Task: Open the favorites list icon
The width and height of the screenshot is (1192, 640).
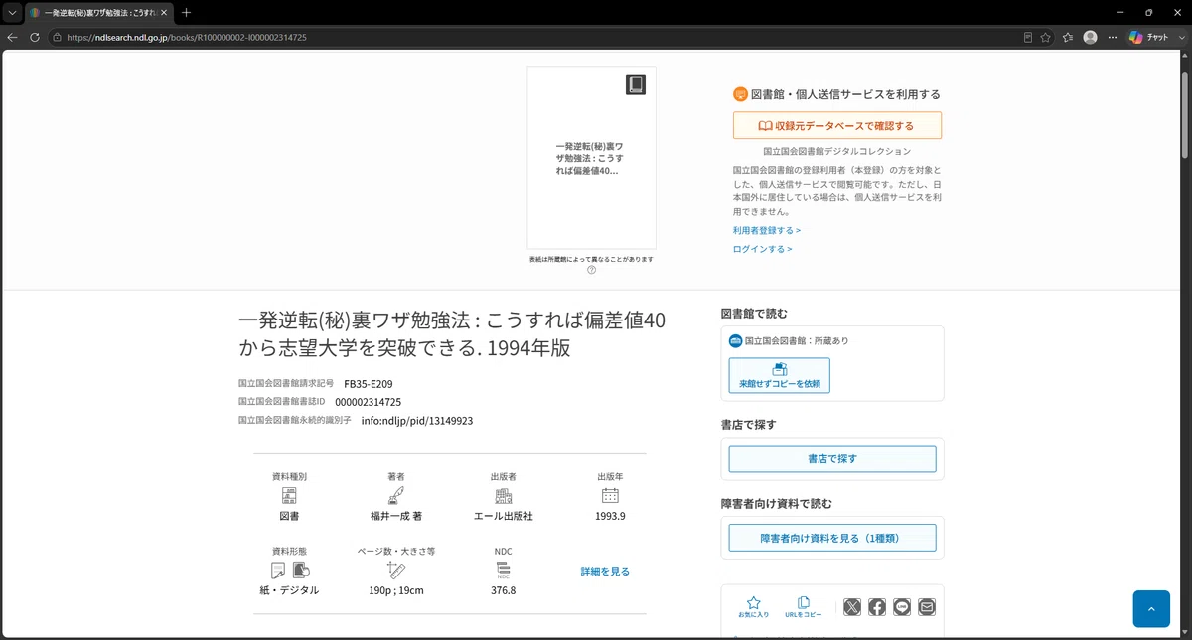Action: click(x=1068, y=37)
